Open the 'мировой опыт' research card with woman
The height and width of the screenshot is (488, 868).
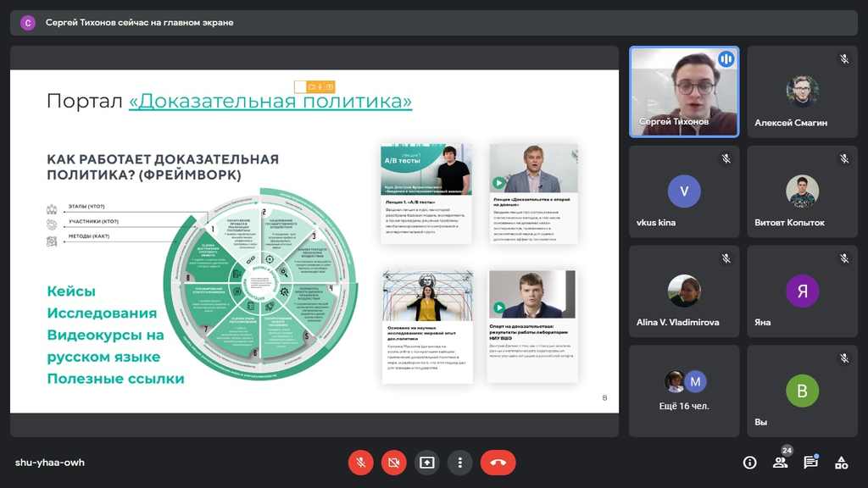pyautogui.click(x=427, y=326)
